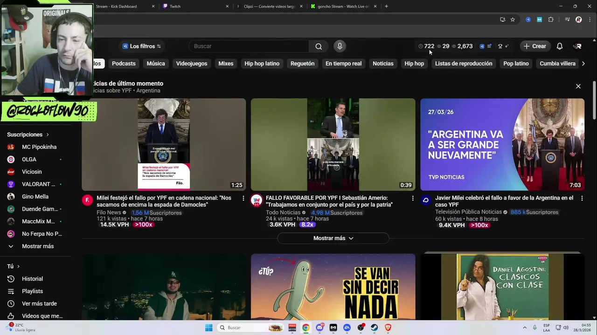Click blue vidIQ extension icon in Chrome toolbar

point(528,20)
